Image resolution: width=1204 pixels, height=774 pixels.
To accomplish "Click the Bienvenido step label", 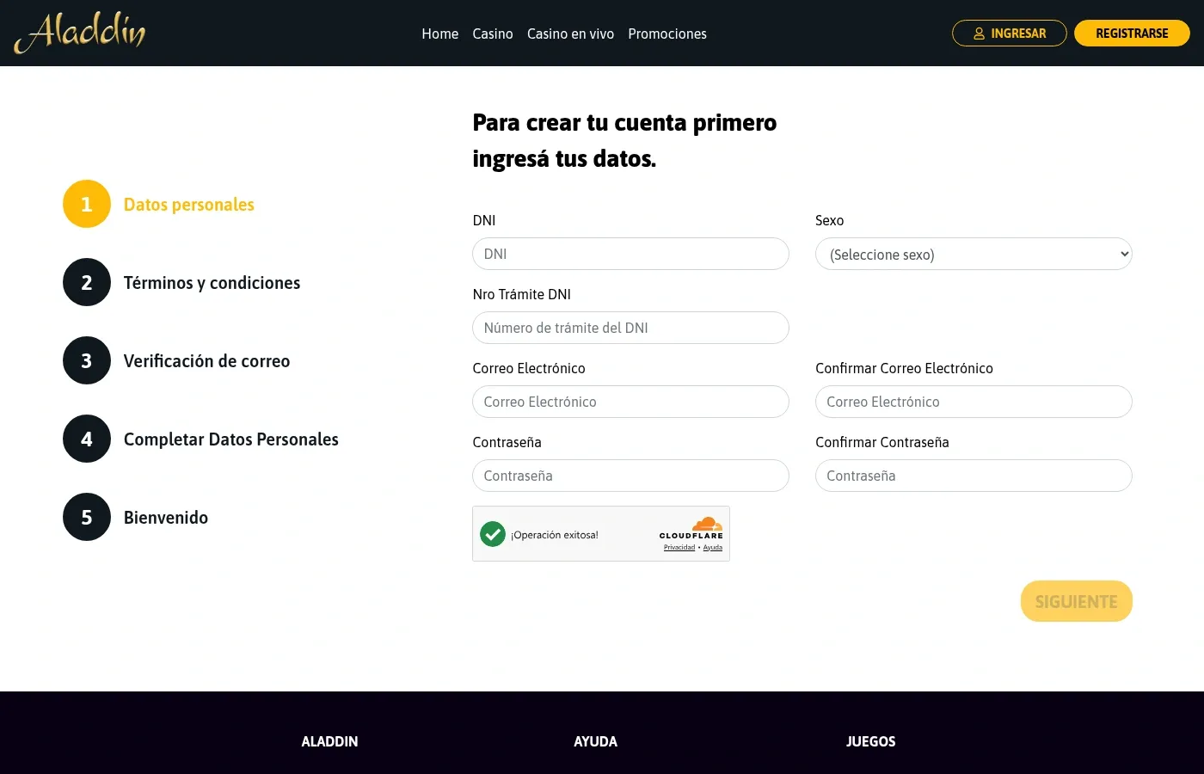I will point(166,518).
